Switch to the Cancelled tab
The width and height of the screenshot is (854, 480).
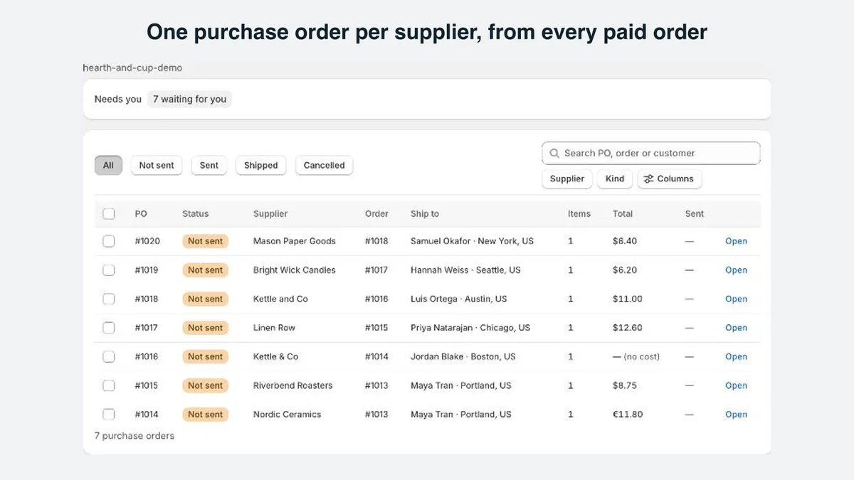[324, 165]
